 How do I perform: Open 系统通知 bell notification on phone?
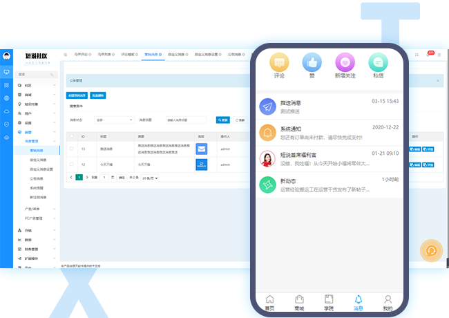329,133
